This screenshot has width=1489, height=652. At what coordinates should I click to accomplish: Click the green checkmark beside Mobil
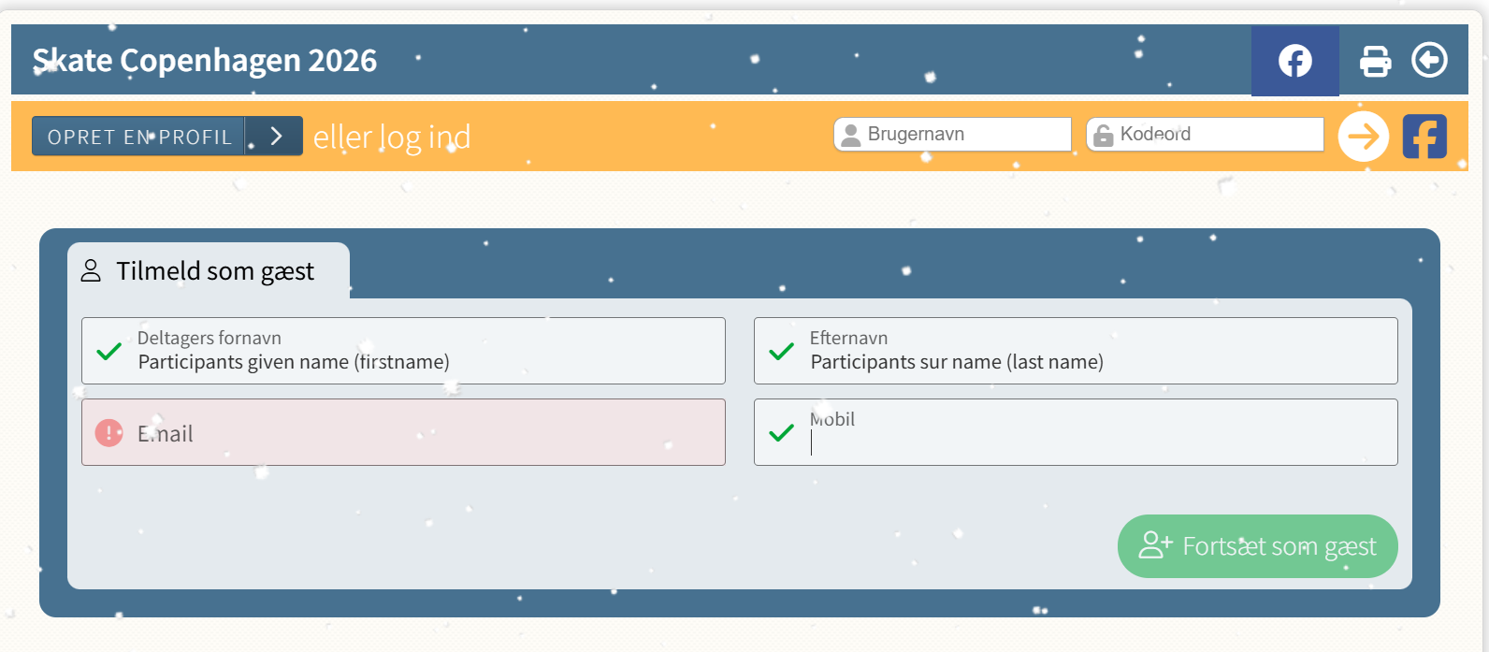click(x=781, y=433)
